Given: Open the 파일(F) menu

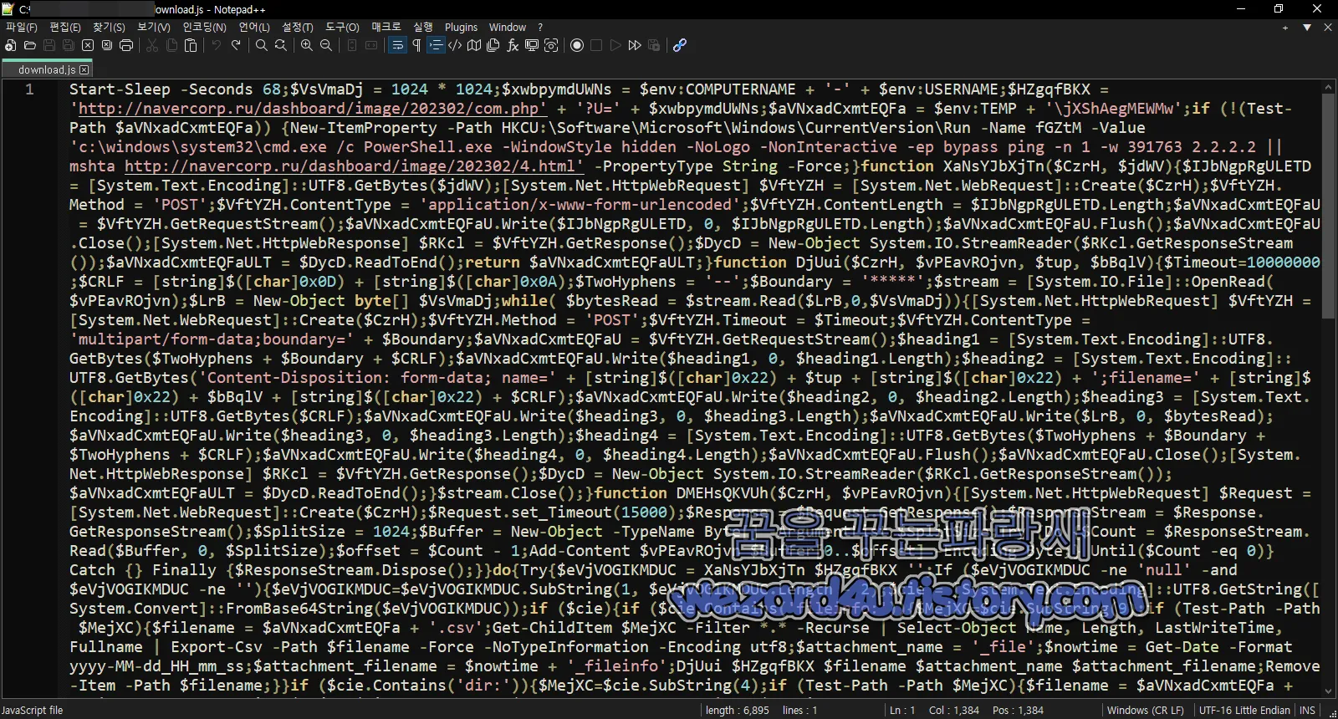Looking at the screenshot, I should 22,28.
